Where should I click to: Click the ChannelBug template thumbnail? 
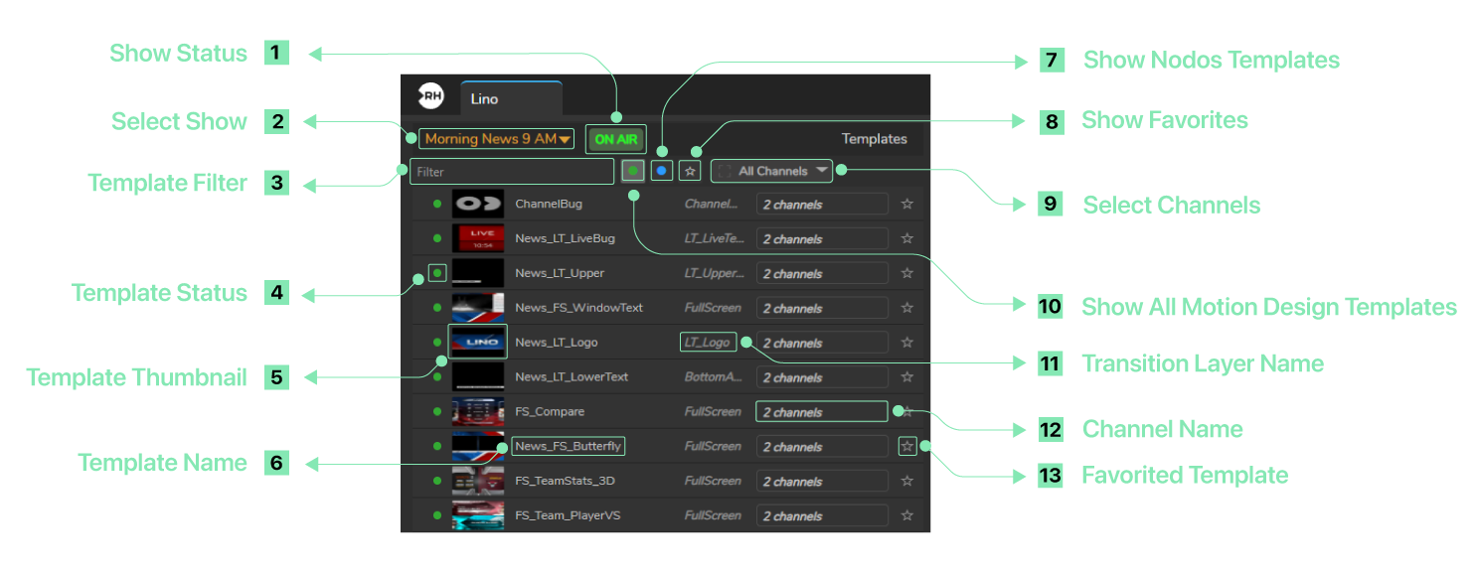click(478, 204)
